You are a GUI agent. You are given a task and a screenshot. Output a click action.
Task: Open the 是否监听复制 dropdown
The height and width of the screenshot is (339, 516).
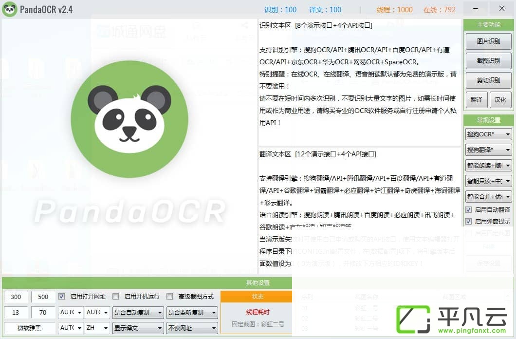tap(192, 312)
